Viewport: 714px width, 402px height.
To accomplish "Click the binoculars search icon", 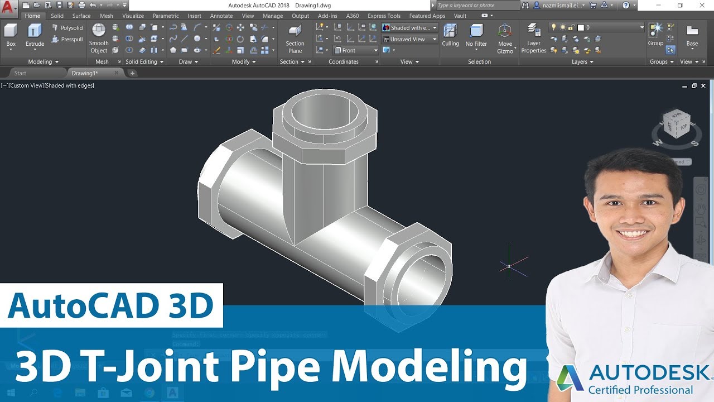I will (526, 5).
